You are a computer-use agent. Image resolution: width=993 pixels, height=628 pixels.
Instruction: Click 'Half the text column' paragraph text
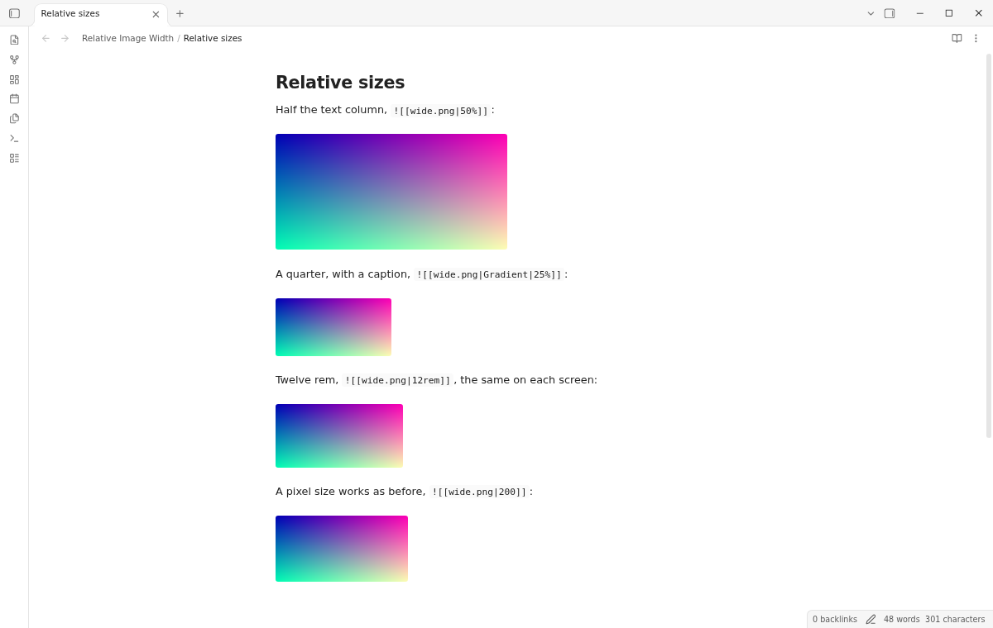click(331, 110)
